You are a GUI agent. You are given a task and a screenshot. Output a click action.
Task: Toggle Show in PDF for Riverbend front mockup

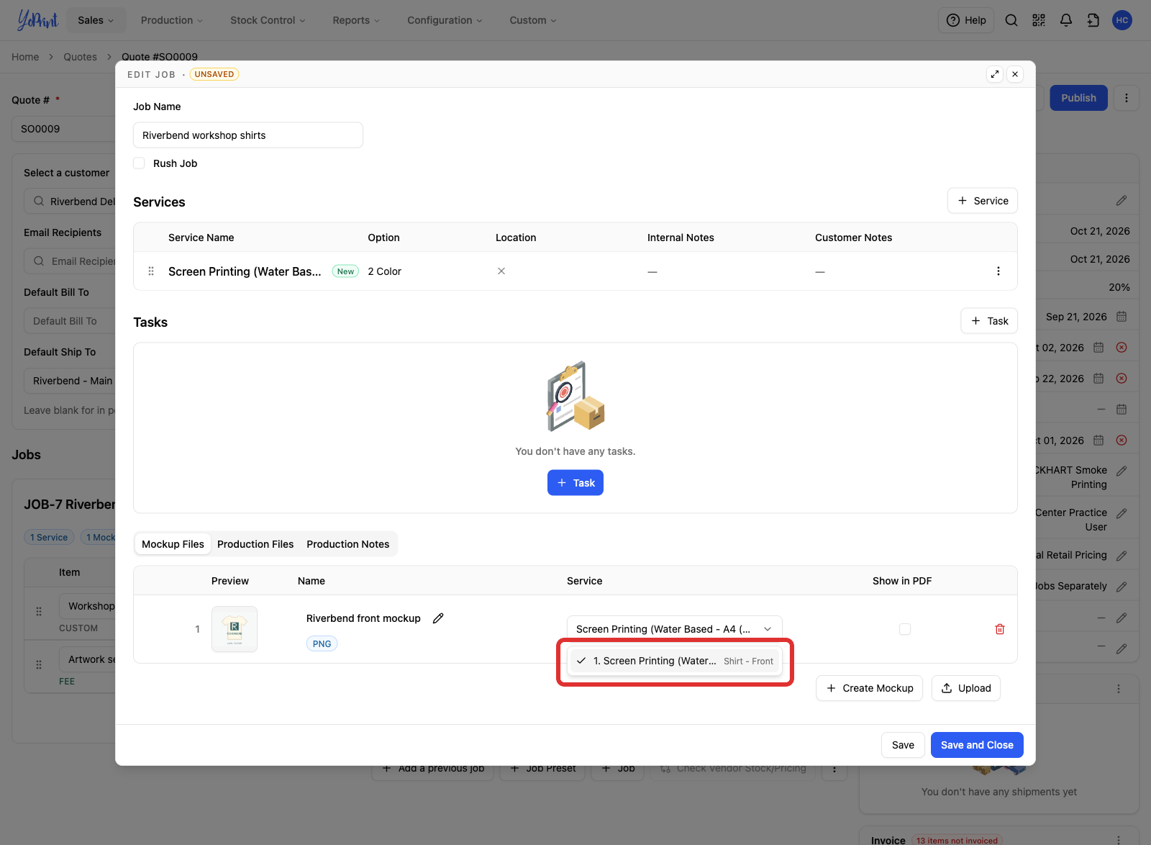[905, 629]
